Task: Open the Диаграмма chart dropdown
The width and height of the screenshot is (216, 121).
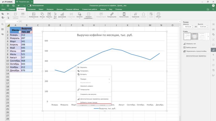Action: (x=62, y=15)
